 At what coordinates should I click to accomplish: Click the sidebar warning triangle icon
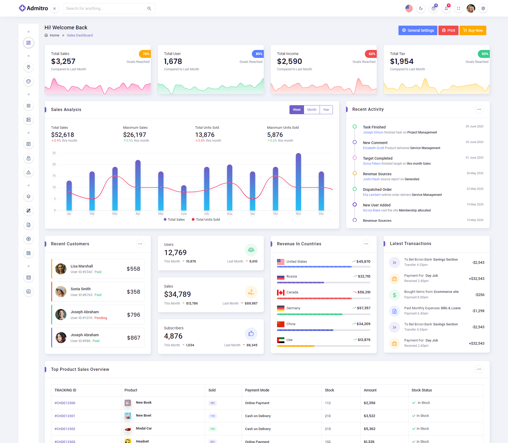coord(29,173)
